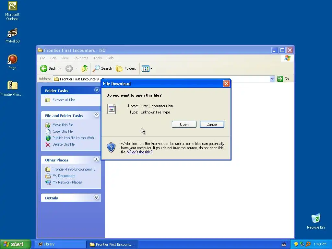
Task: Click the red X Delete this file icon
Action: [48, 144]
